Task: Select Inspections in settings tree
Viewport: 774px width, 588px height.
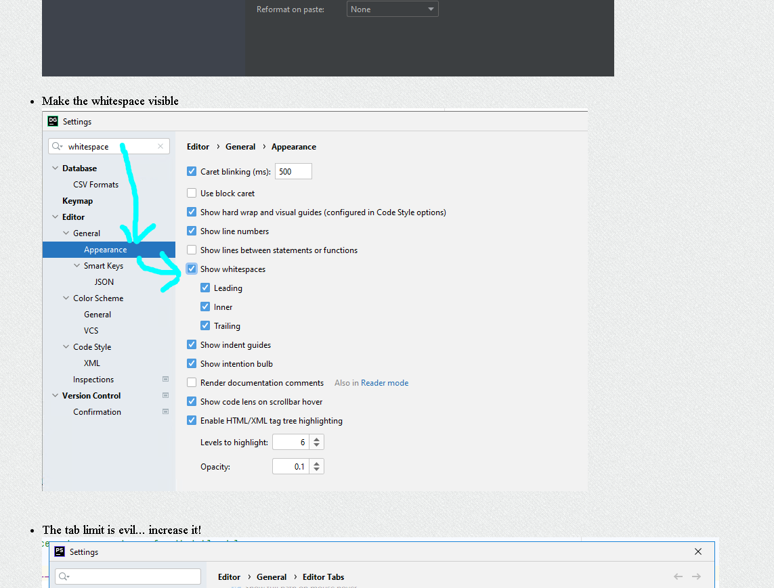Action: point(93,380)
